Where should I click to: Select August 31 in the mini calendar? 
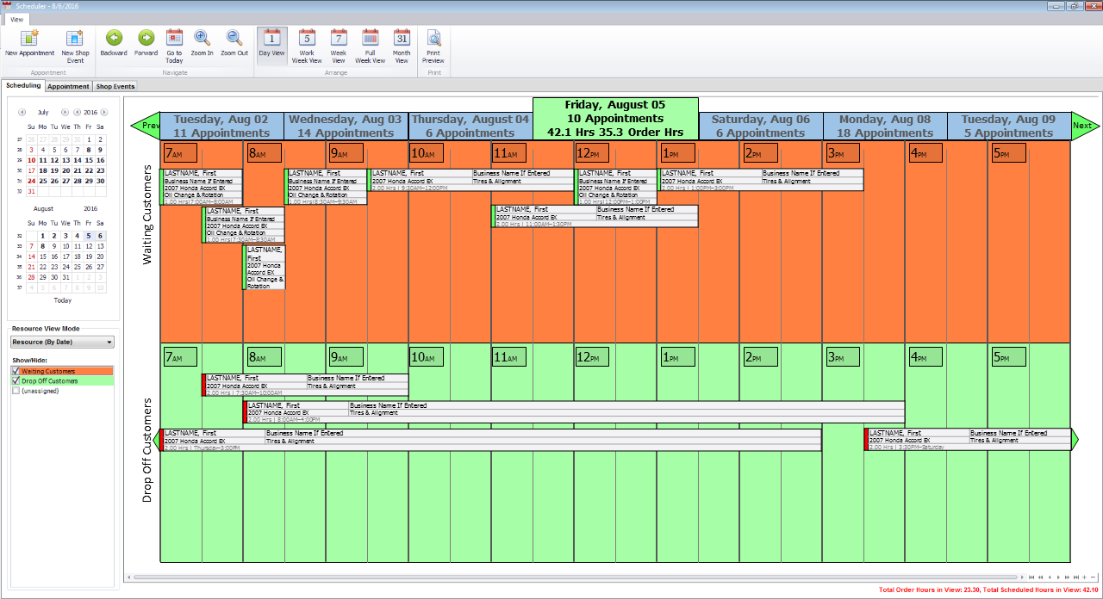click(66, 277)
